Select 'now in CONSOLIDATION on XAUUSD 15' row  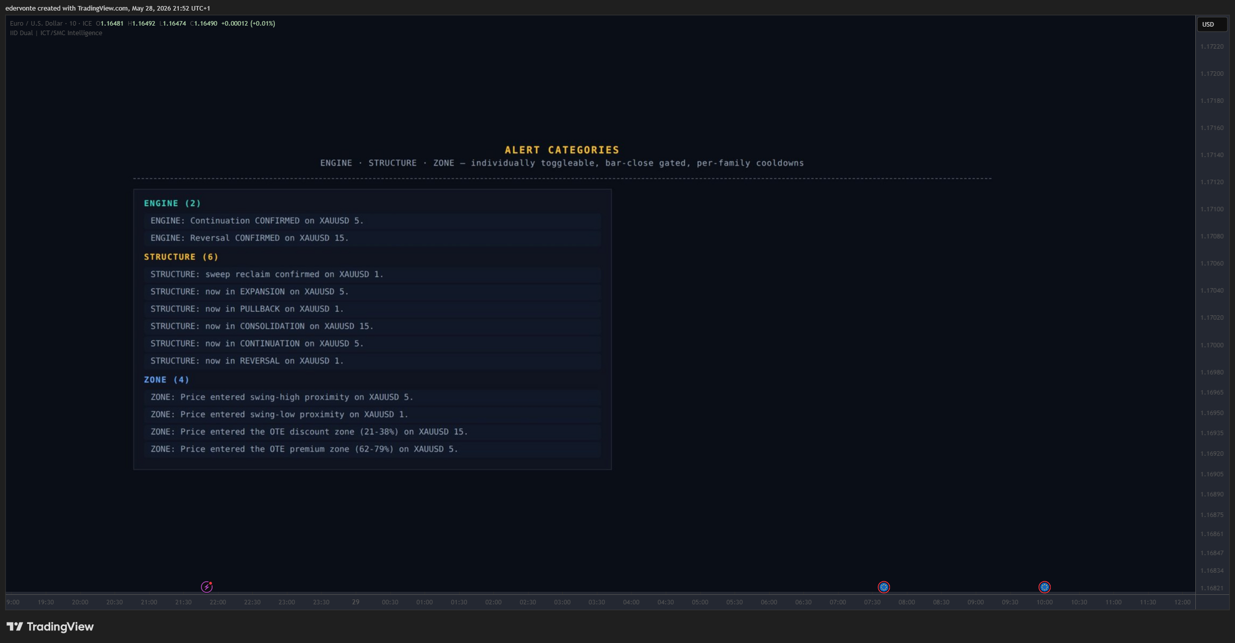372,326
